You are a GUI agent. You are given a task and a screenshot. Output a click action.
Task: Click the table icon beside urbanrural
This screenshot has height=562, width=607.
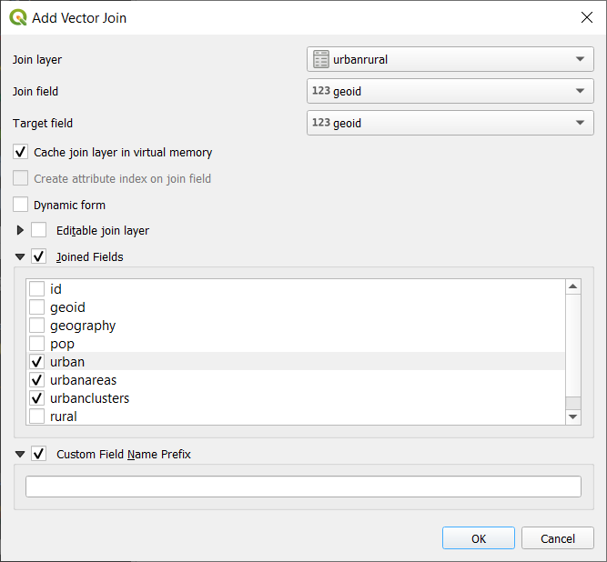click(x=321, y=59)
